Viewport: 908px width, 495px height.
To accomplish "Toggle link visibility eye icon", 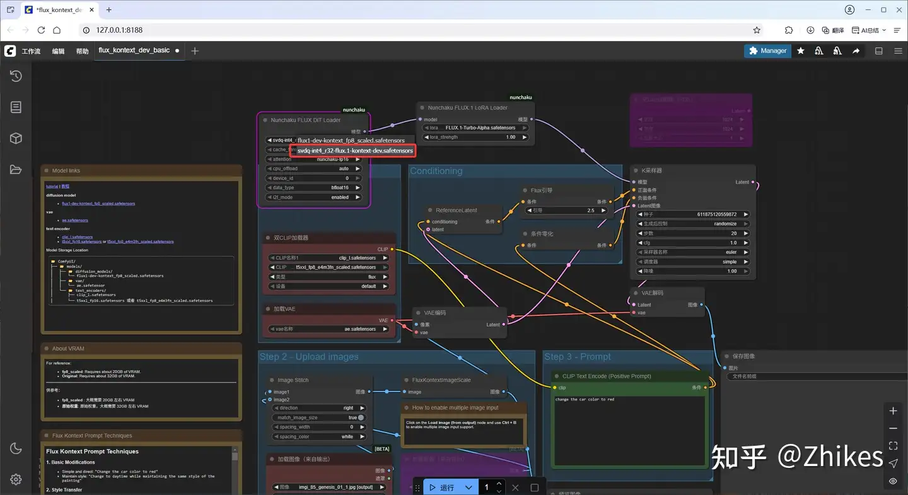I will click(893, 481).
